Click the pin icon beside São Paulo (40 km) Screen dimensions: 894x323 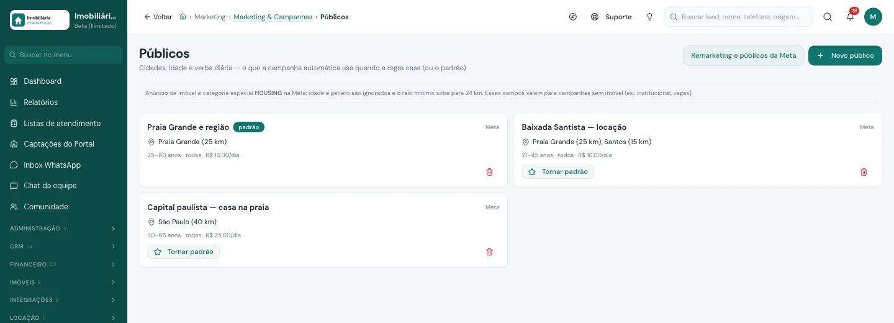pyautogui.click(x=151, y=222)
